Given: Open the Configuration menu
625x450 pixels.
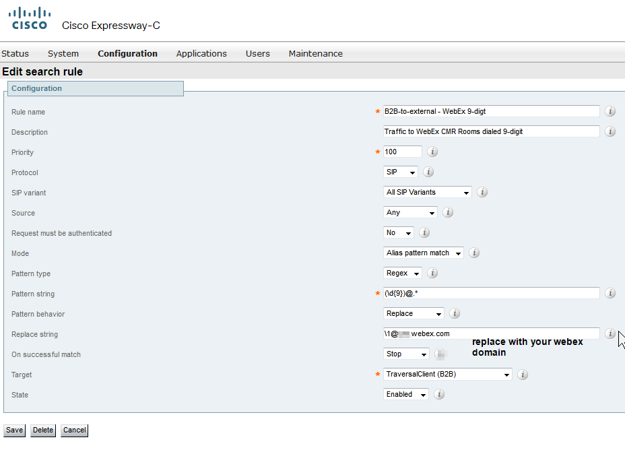Looking at the screenshot, I should [127, 53].
